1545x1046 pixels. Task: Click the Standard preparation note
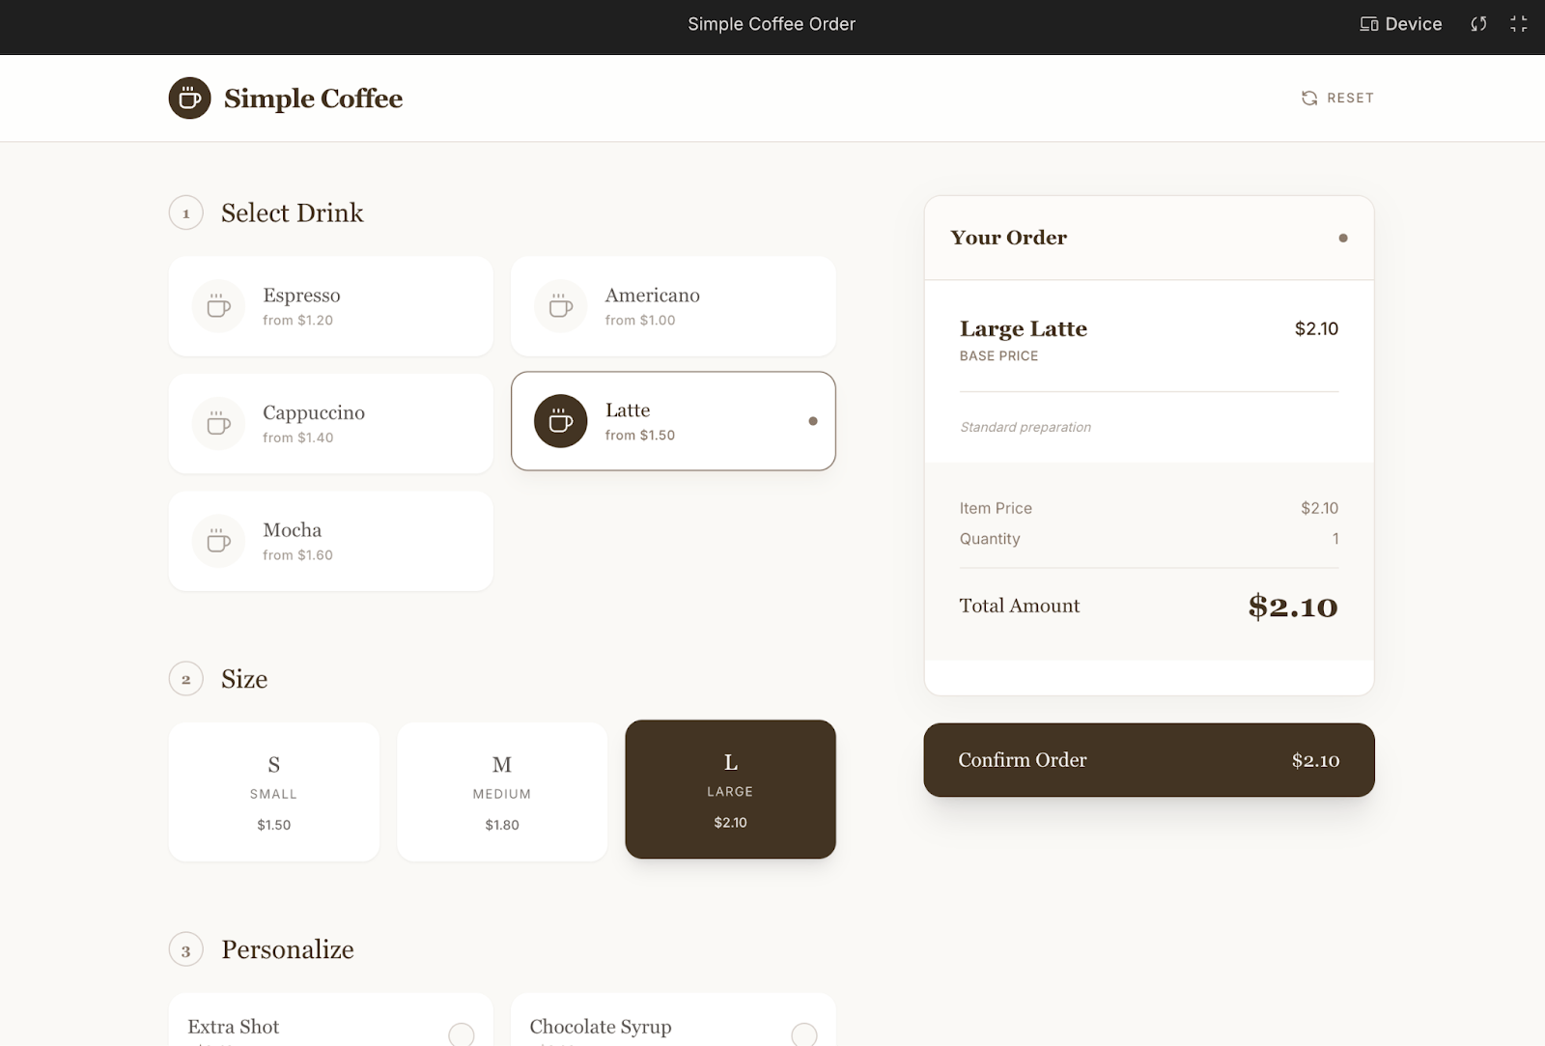(1025, 427)
